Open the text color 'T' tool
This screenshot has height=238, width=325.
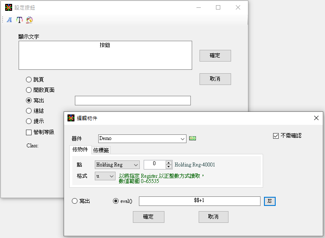(x=19, y=20)
